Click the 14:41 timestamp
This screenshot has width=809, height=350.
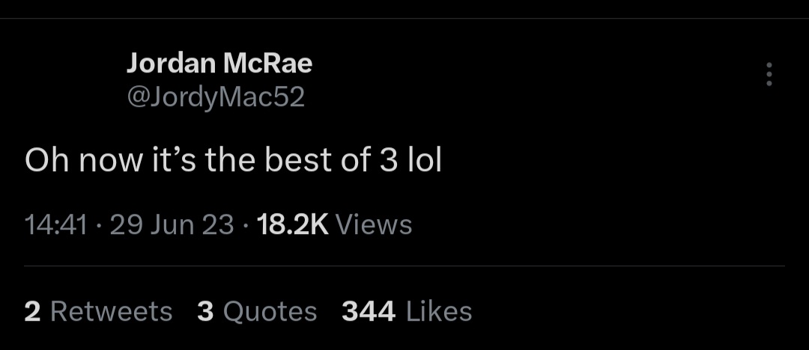coord(56,224)
